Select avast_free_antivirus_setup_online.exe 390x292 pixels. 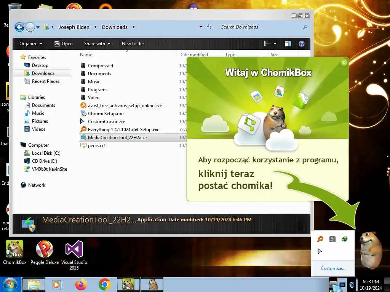click(x=121, y=106)
